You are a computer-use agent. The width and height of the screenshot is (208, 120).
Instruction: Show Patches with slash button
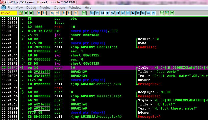pyautogui.click(x=128, y=13)
